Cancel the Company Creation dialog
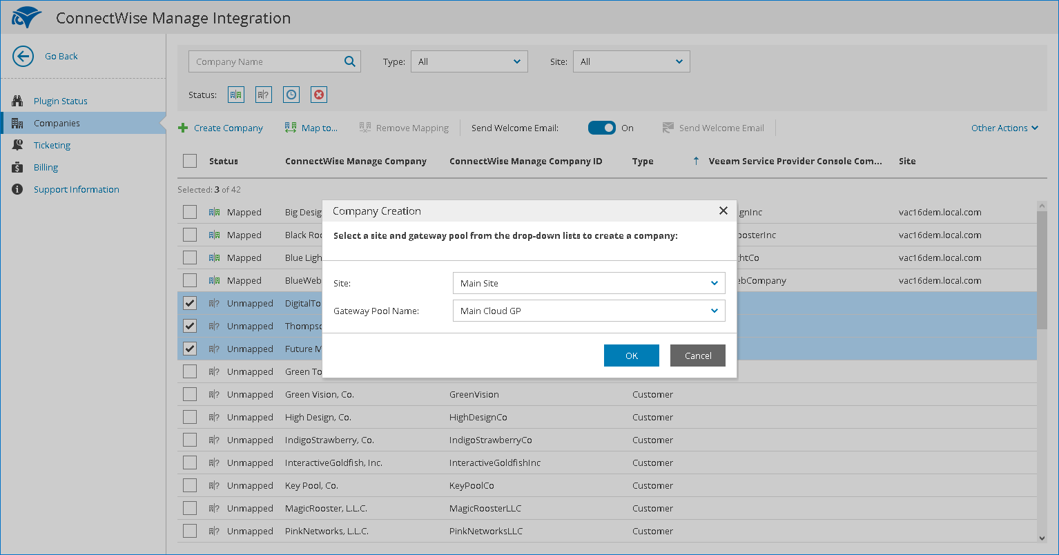The height and width of the screenshot is (555, 1059). point(697,356)
